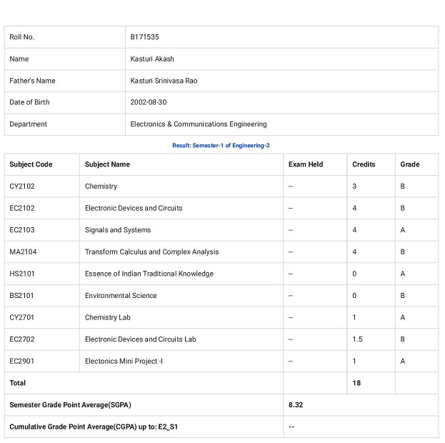Click subject code EC2901

(x=22, y=362)
